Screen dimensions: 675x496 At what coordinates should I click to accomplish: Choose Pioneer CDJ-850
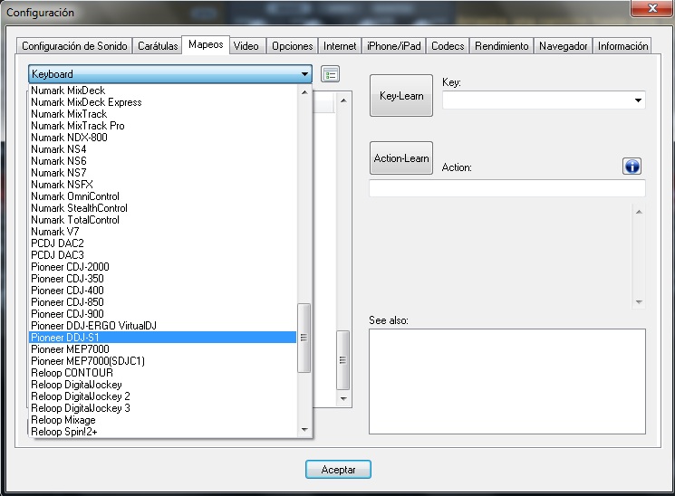tap(163, 302)
